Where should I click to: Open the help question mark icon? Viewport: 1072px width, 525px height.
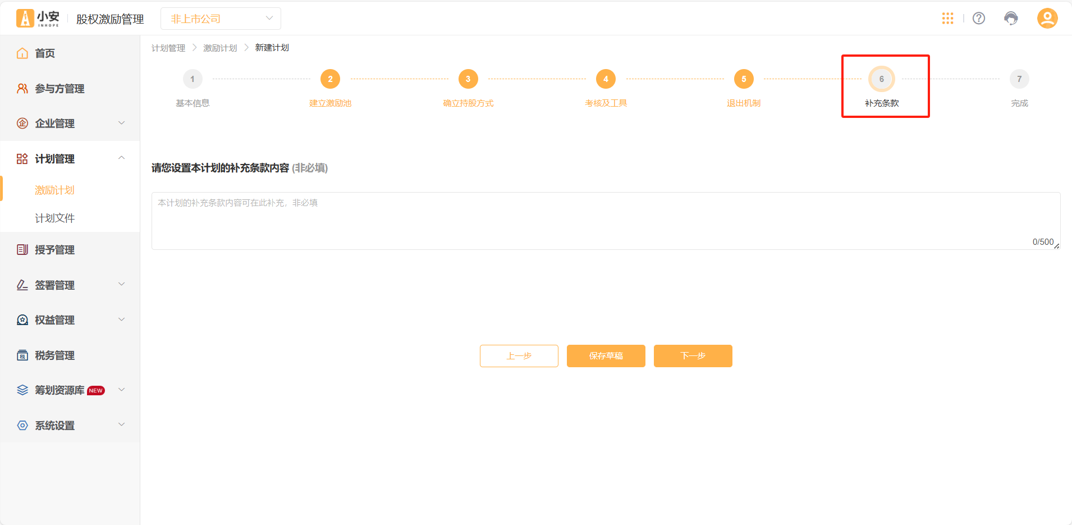coord(979,19)
